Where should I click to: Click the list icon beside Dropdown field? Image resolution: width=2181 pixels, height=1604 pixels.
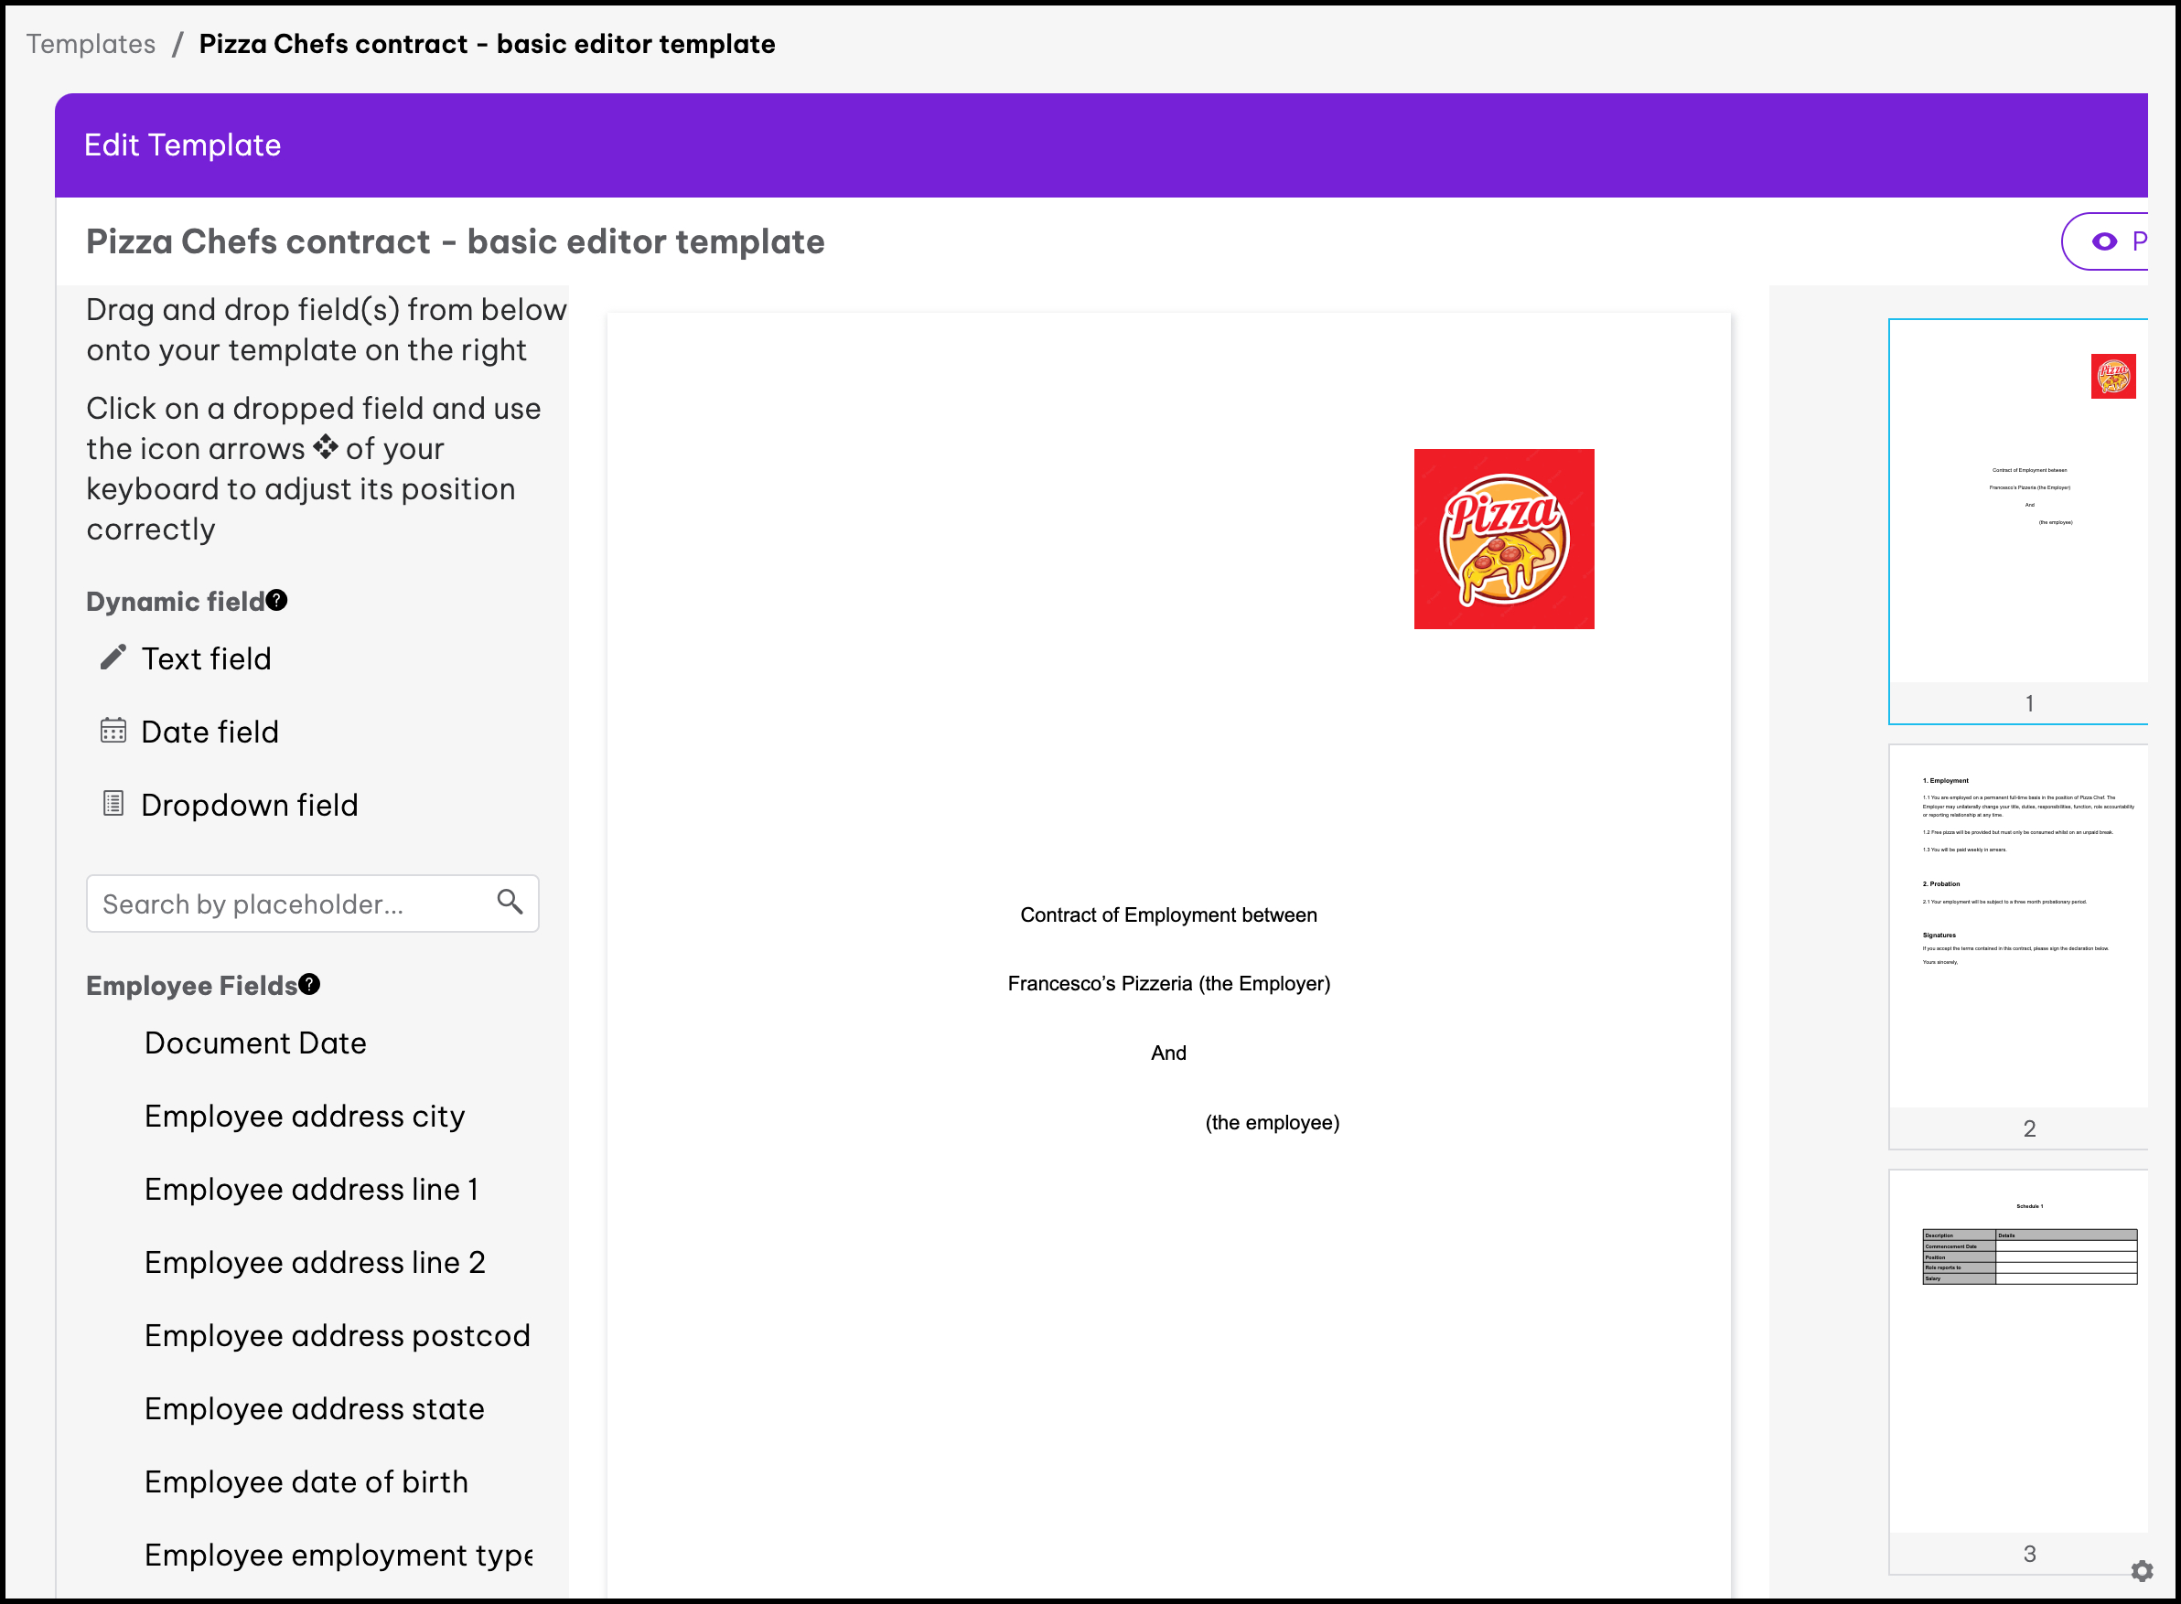pos(113,803)
